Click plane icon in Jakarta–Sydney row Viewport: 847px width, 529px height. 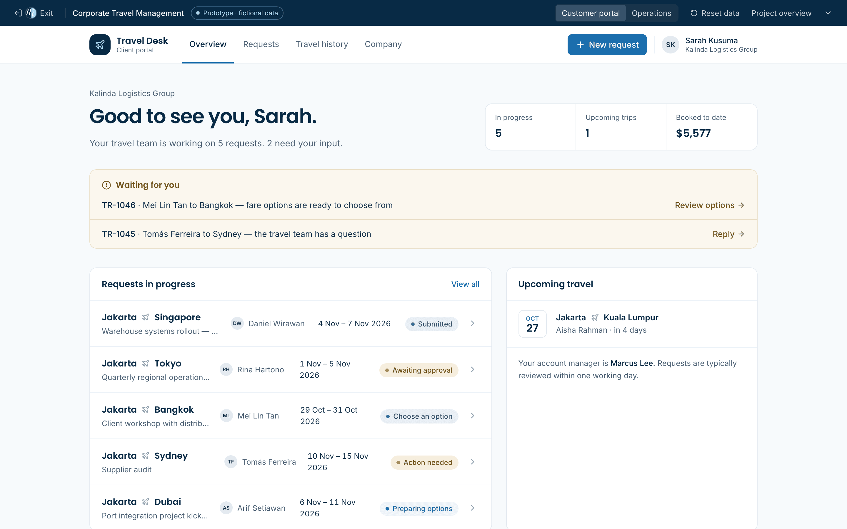point(146,456)
